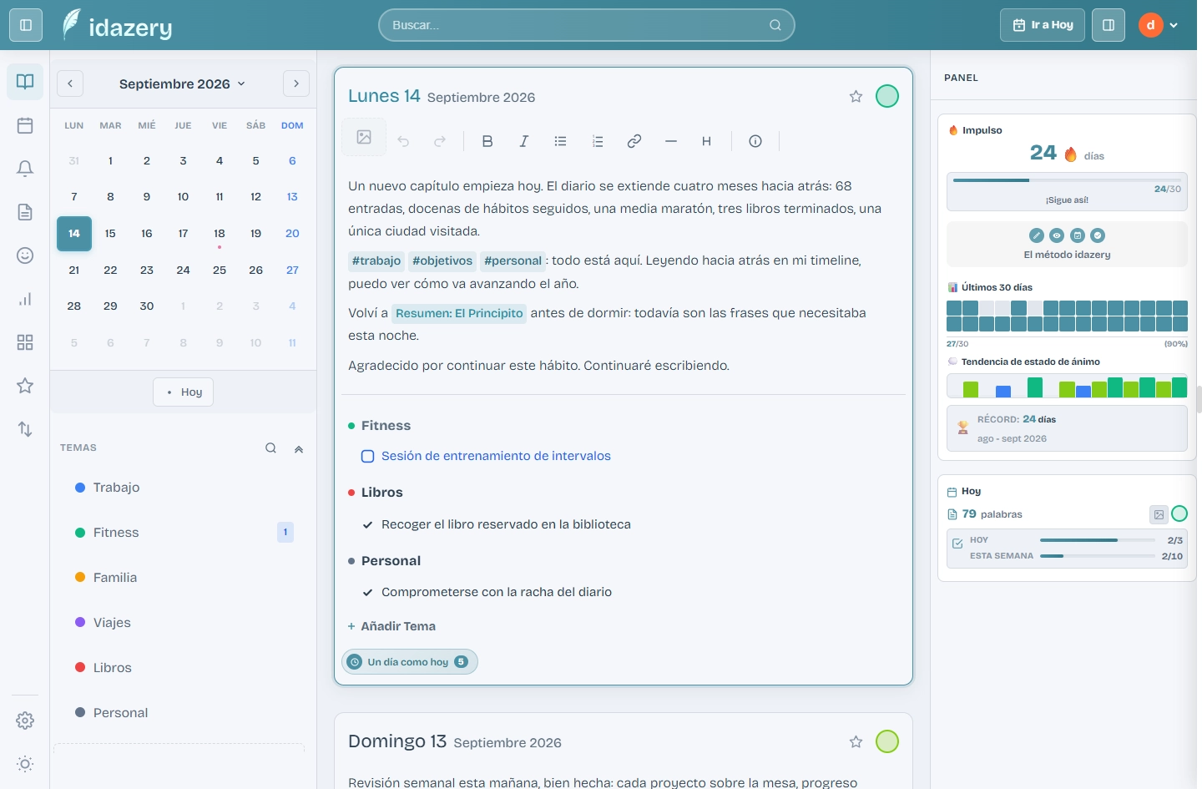Uncheck Recoger el libro reservado task
Viewport: 1202px width, 789px height.
point(367,524)
